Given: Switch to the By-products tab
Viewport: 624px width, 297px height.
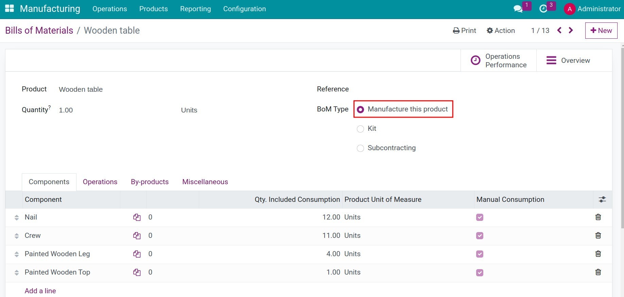Looking at the screenshot, I should coord(150,182).
